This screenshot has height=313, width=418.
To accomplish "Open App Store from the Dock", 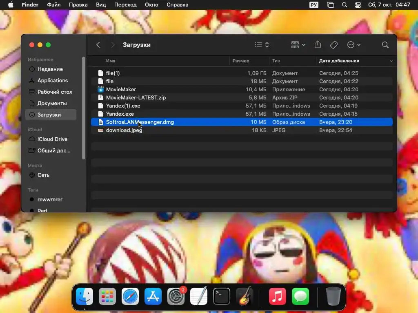I will (153, 296).
